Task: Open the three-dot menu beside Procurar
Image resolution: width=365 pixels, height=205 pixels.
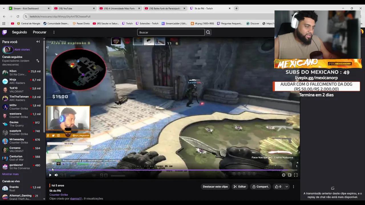Action: [x=54, y=32]
